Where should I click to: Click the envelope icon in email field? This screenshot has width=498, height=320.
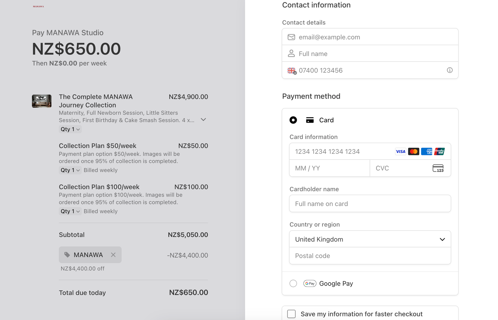[x=291, y=37]
